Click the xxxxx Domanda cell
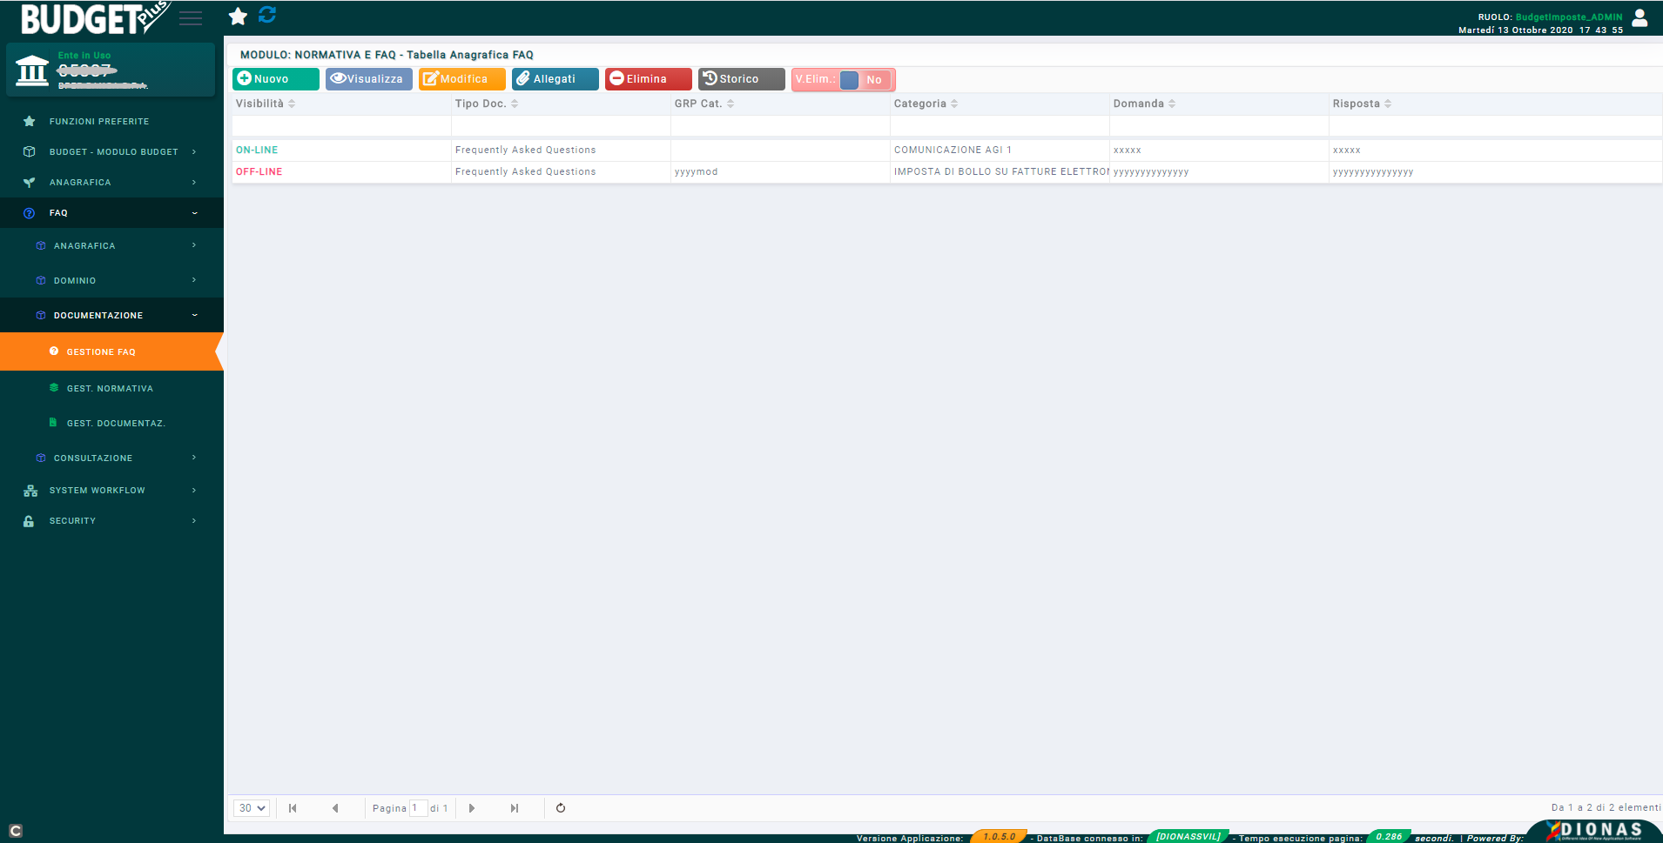 coord(1219,151)
